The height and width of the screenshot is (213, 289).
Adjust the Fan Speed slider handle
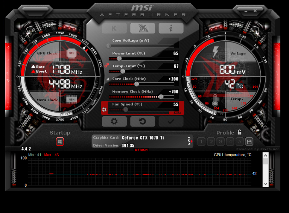[x=126, y=110]
